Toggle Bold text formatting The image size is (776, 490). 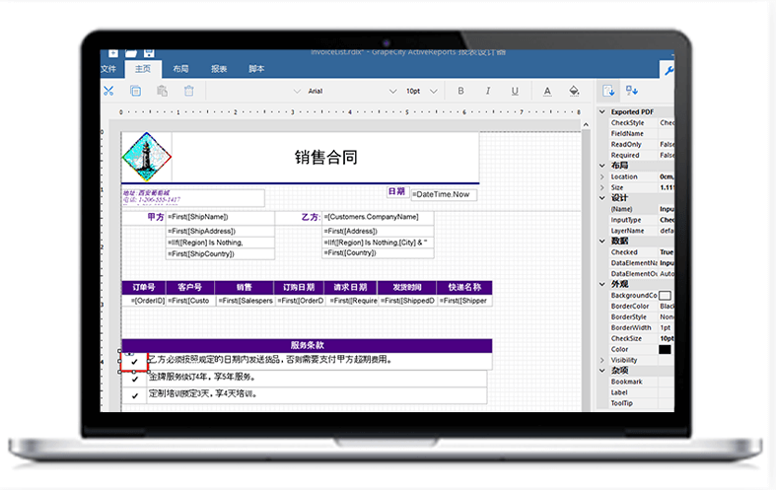[460, 91]
